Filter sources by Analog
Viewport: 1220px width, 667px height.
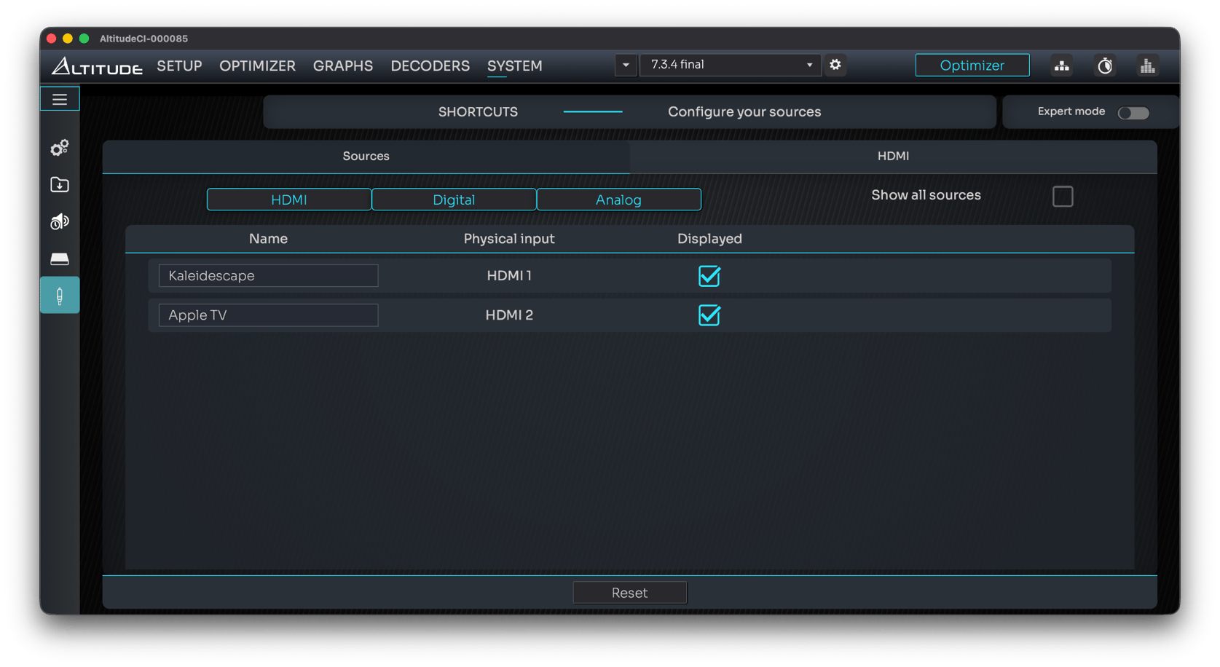click(x=618, y=200)
